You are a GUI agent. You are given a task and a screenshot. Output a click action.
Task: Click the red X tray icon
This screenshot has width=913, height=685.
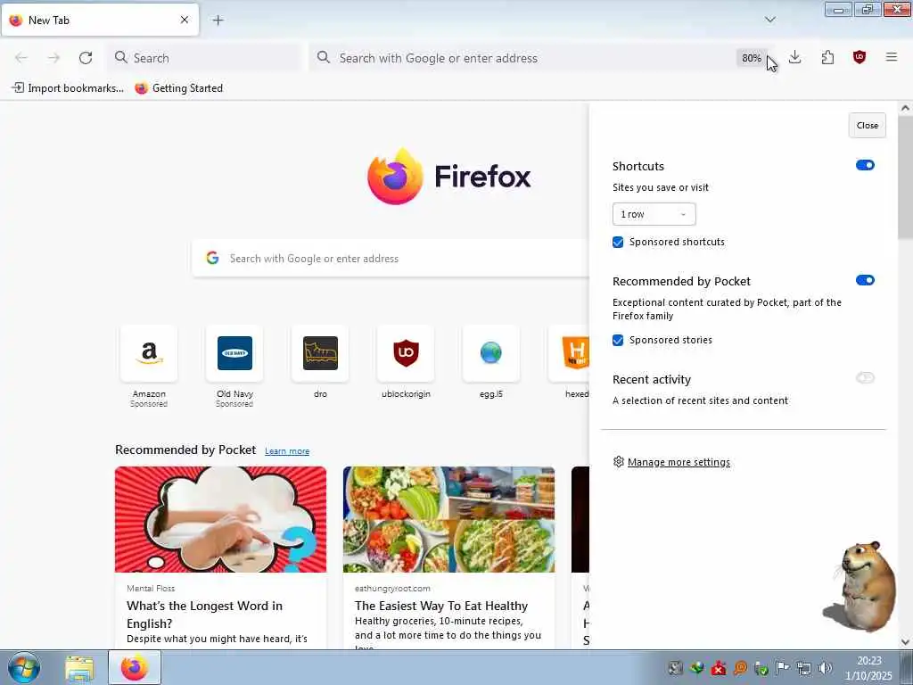coord(719,668)
